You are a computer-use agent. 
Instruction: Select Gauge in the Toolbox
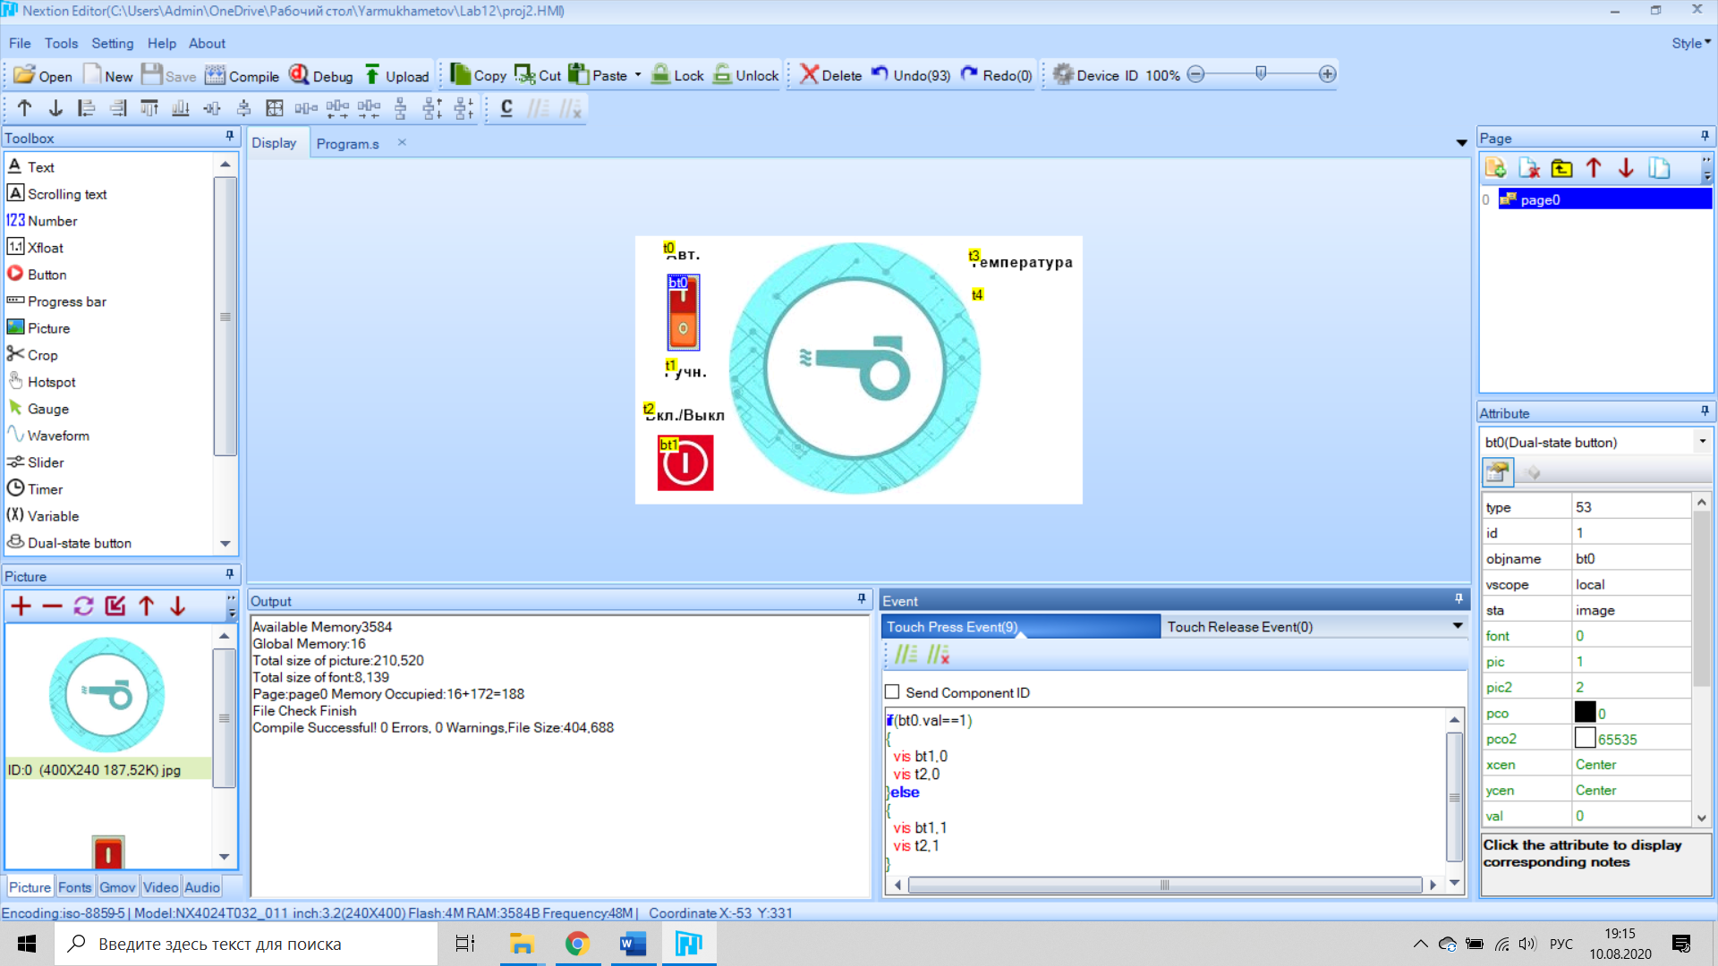[47, 409]
